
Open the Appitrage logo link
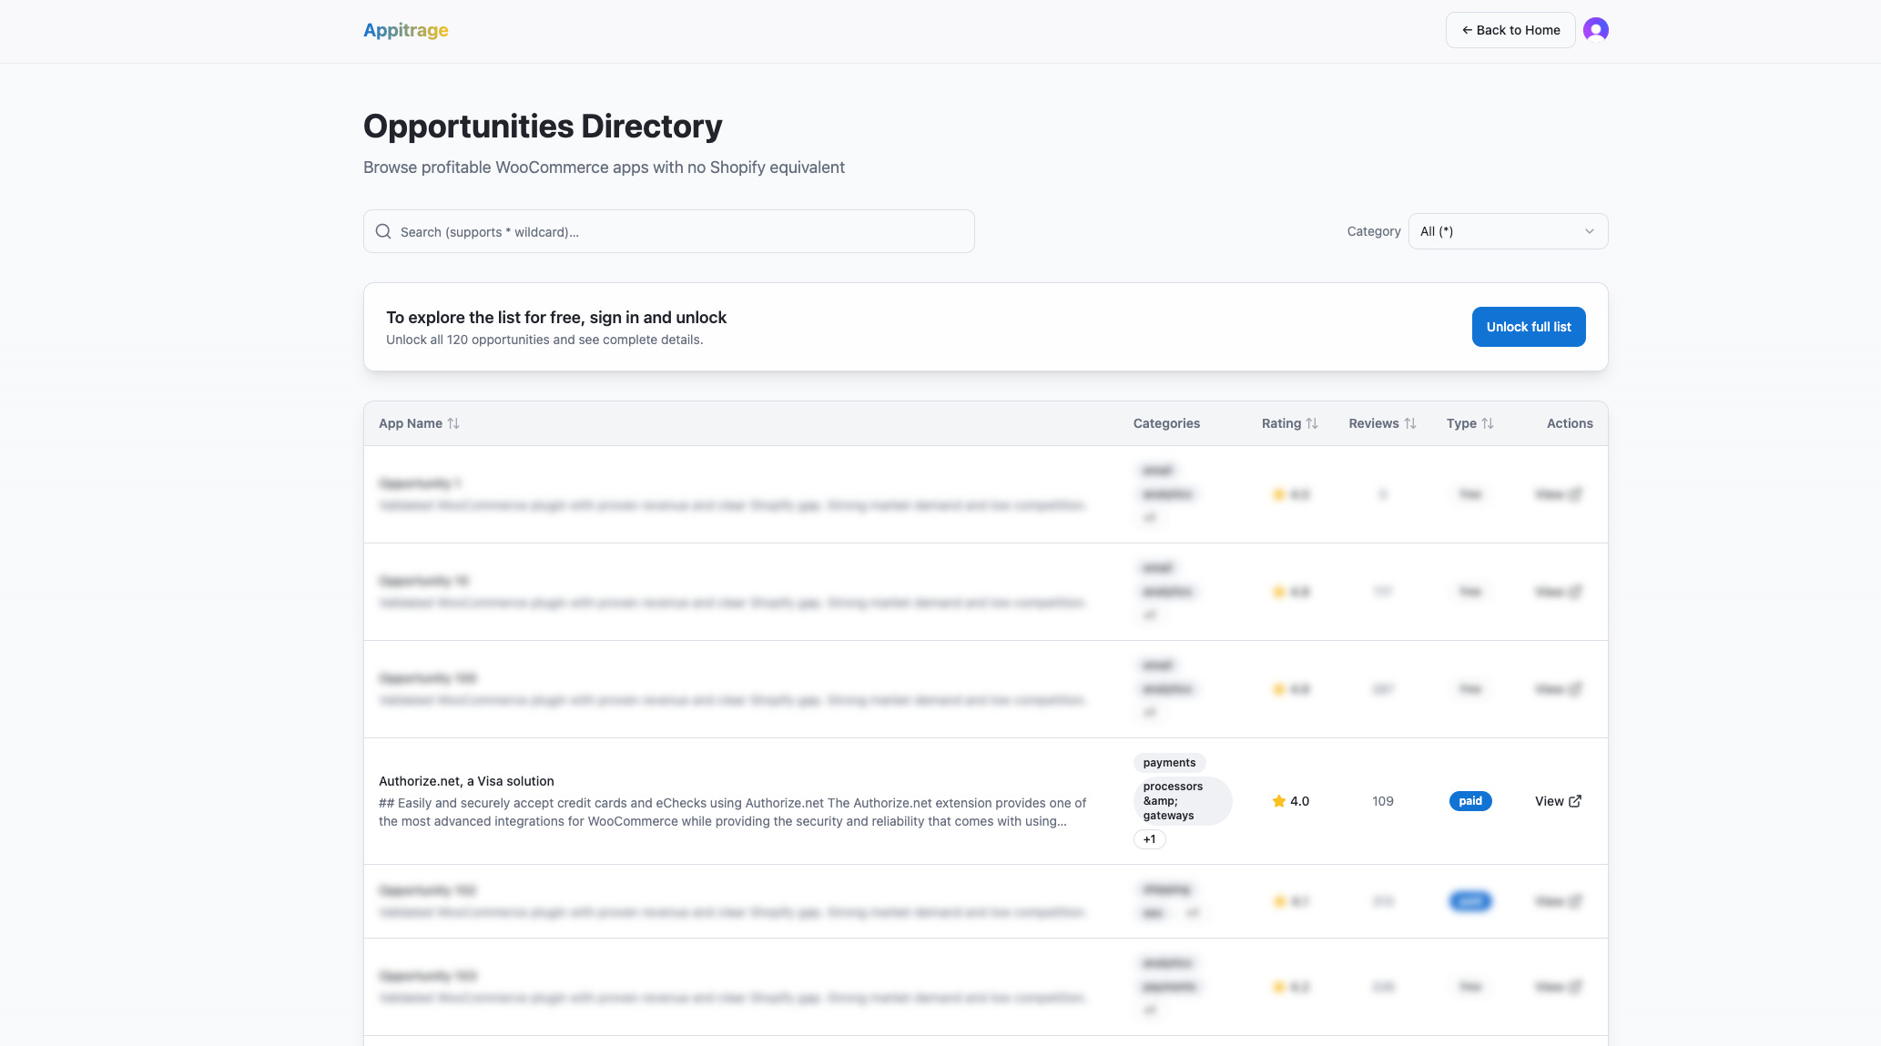click(405, 30)
